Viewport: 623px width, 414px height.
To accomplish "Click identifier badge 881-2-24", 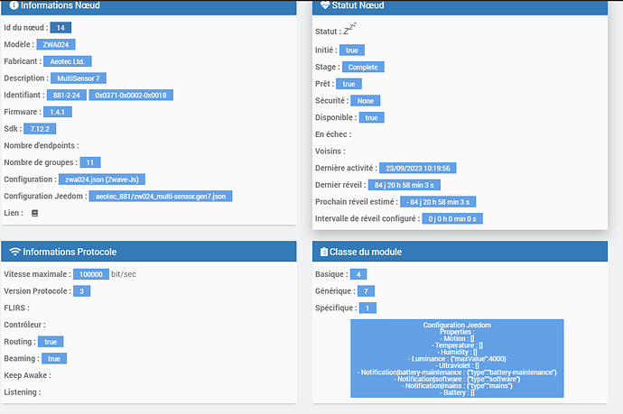I will (67, 96).
